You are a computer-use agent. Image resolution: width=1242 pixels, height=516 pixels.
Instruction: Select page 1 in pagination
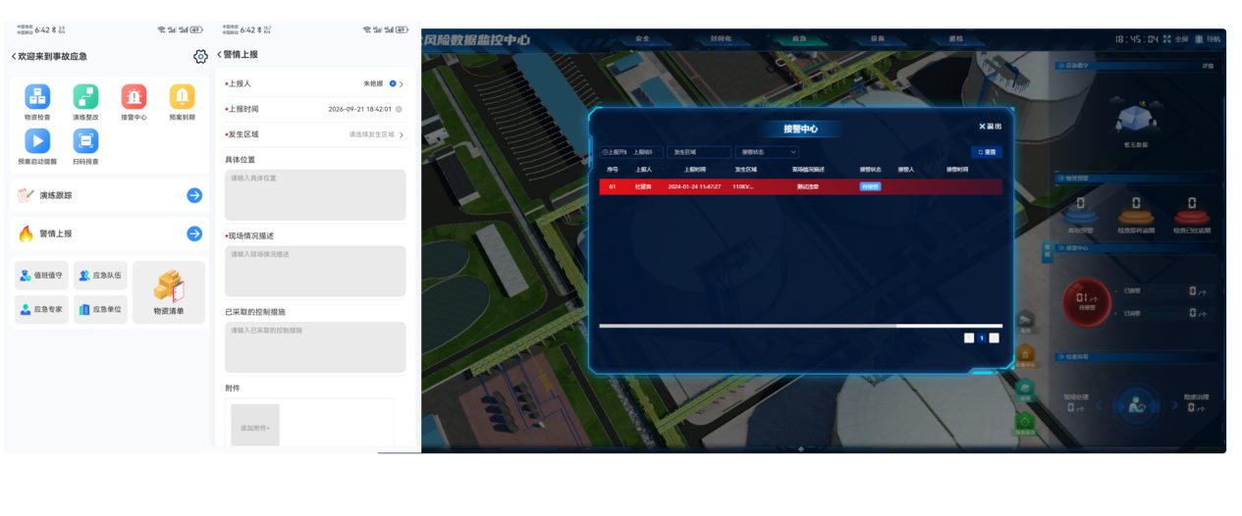click(x=982, y=337)
